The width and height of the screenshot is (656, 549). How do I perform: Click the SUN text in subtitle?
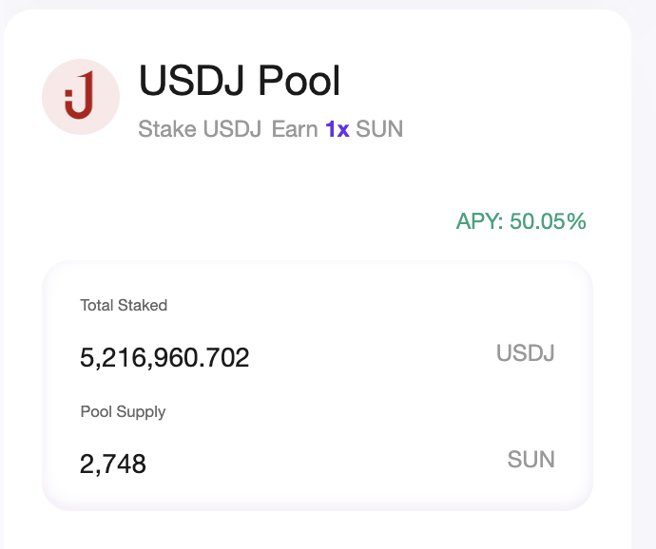point(379,129)
